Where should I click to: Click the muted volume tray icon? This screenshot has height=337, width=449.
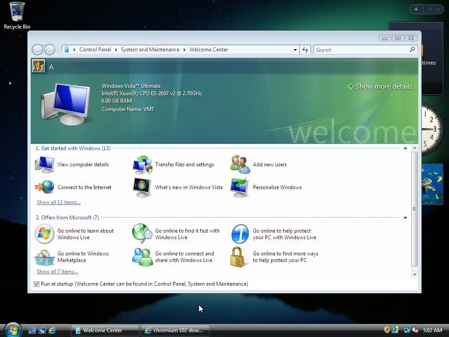(x=416, y=330)
